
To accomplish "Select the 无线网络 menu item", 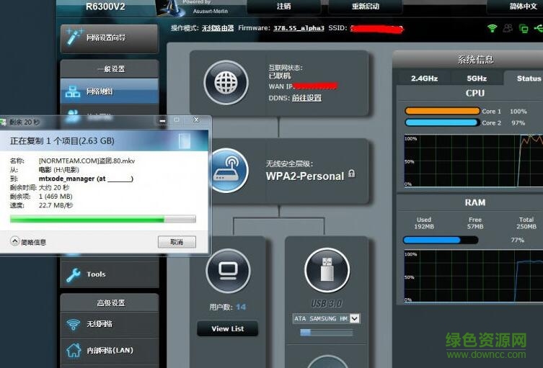I will [x=110, y=324].
